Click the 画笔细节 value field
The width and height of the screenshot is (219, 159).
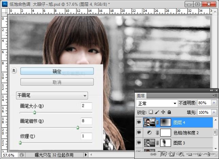(86, 121)
